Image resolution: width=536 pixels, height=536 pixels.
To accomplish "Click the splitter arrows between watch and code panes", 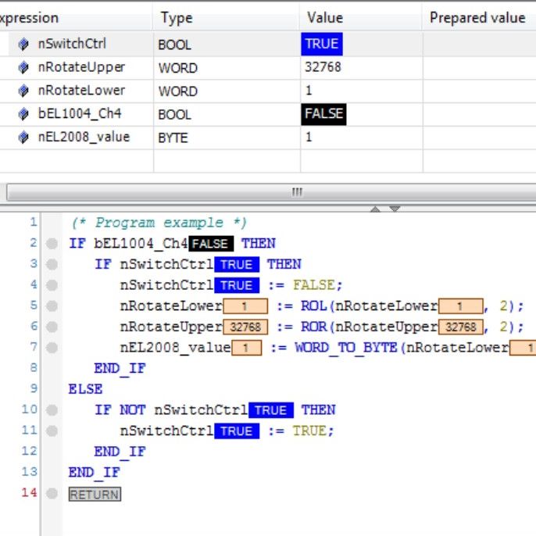I will (384, 209).
